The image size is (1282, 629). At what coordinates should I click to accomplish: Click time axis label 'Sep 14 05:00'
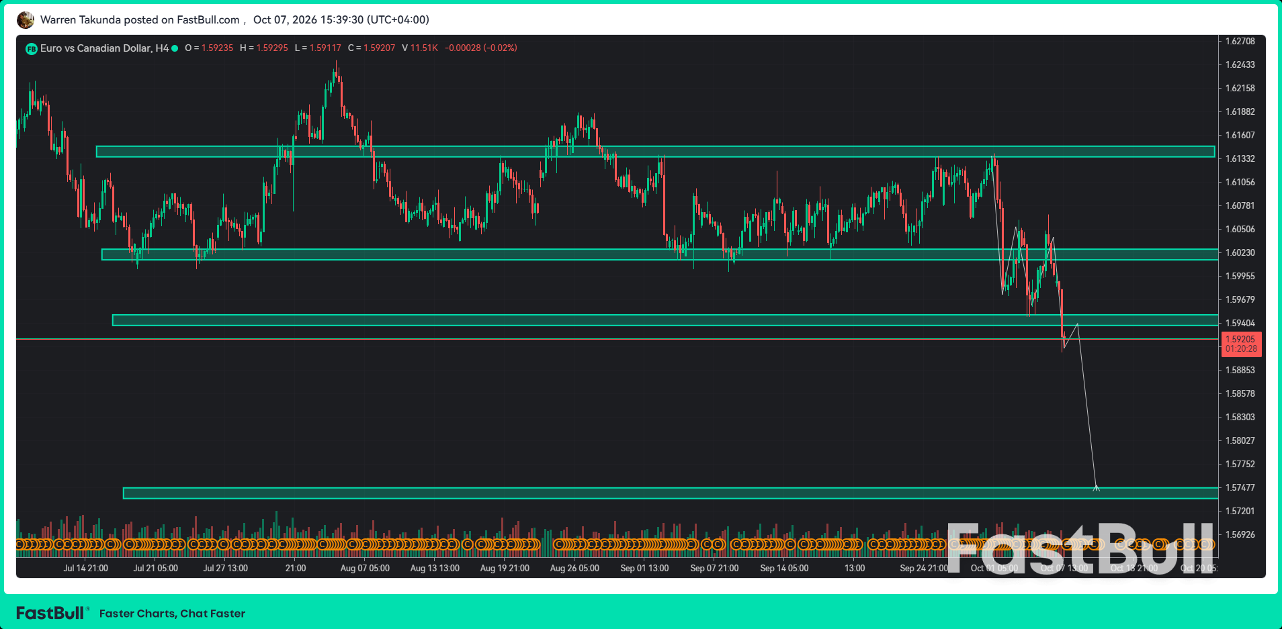point(784,568)
